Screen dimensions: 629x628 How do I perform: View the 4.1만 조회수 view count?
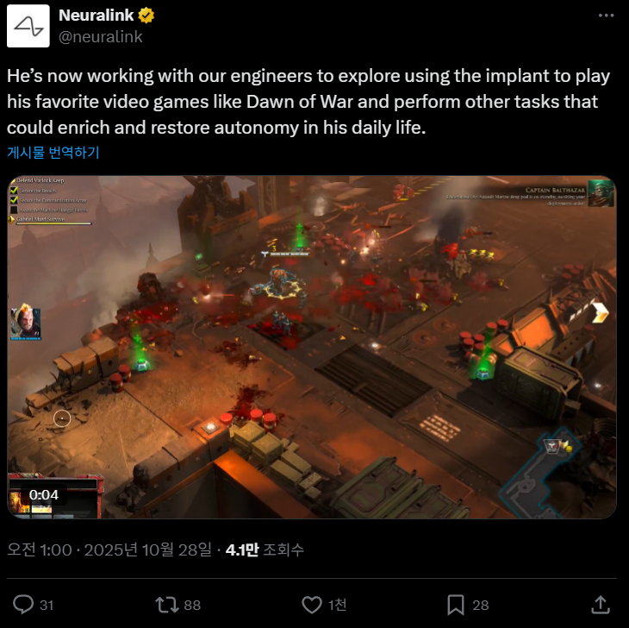pos(265,549)
